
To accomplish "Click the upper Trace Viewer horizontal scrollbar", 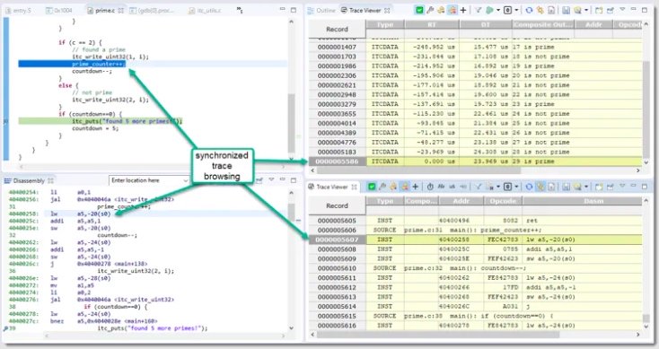I will coord(418,170).
